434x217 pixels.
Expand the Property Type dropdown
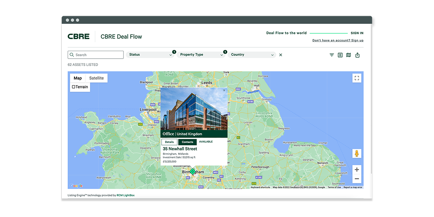point(201,55)
